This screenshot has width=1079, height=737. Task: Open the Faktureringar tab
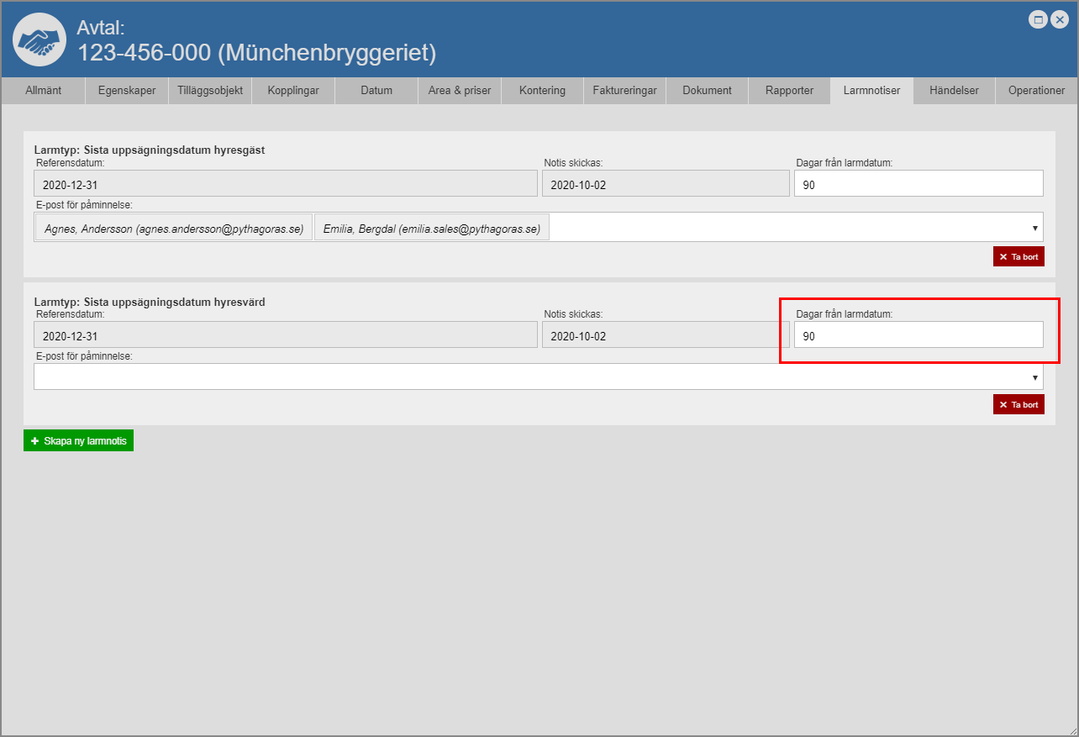pyautogui.click(x=624, y=91)
